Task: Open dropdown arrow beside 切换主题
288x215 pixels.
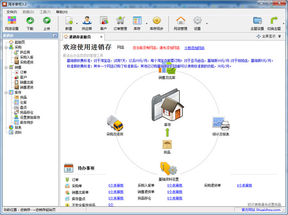Action: [x=283, y=23]
